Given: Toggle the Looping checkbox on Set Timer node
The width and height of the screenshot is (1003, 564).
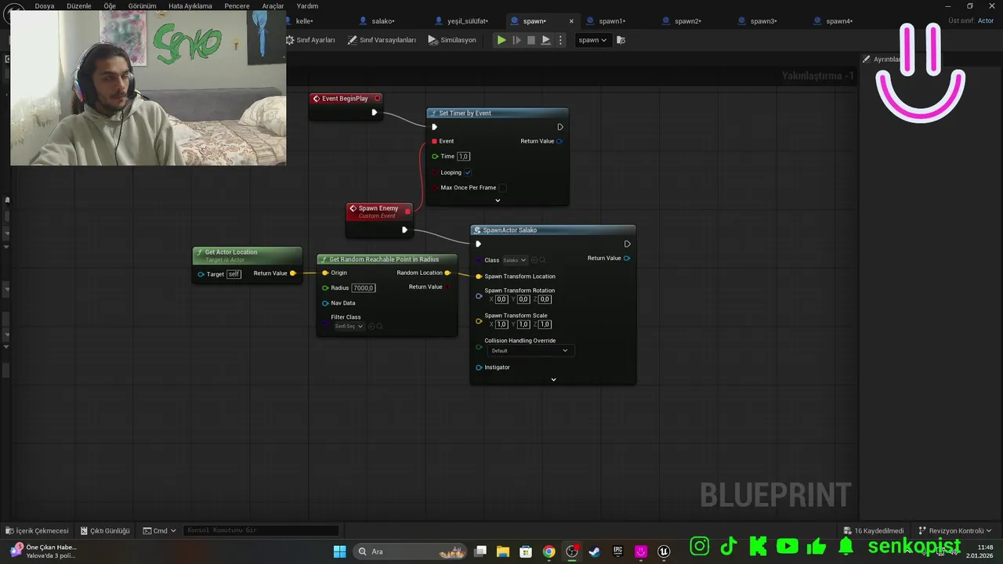Looking at the screenshot, I should (468, 172).
